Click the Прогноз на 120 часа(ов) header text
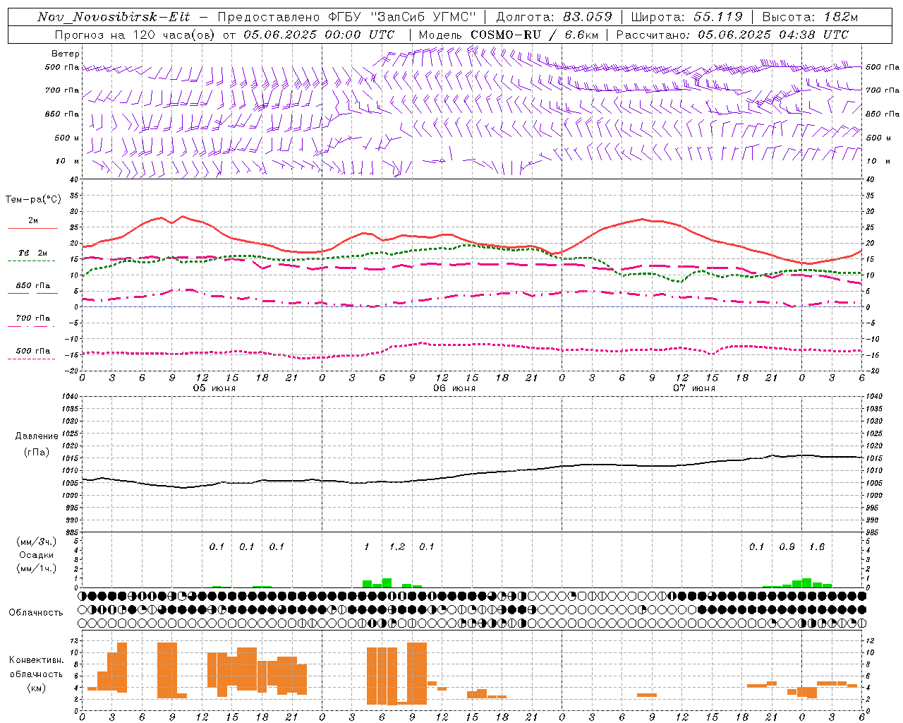Image resolution: width=903 pixels, height=723 pixels. coord(136,35)
